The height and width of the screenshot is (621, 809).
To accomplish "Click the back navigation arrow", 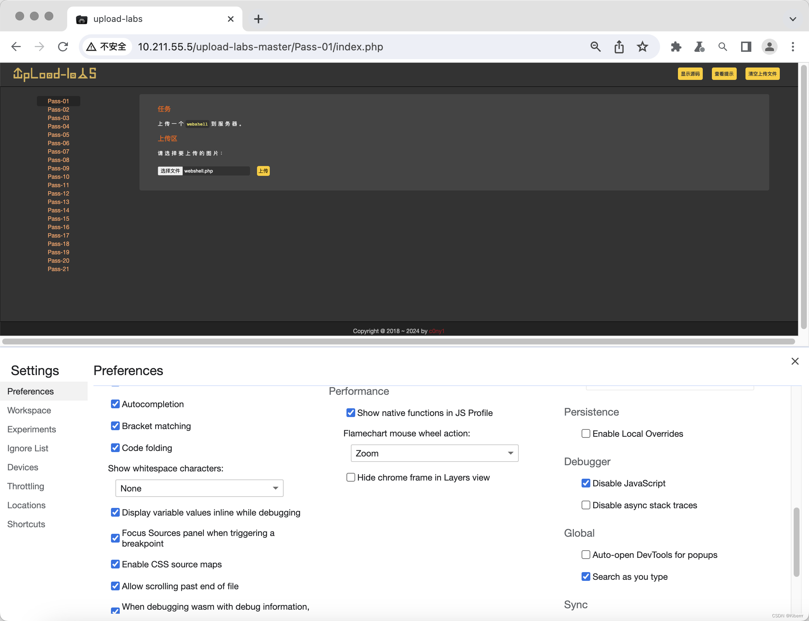I will [x=16, y=47].
